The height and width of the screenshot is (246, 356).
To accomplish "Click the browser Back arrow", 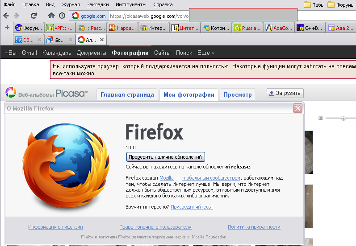I will pyautogui.click(x=6, y=16).
